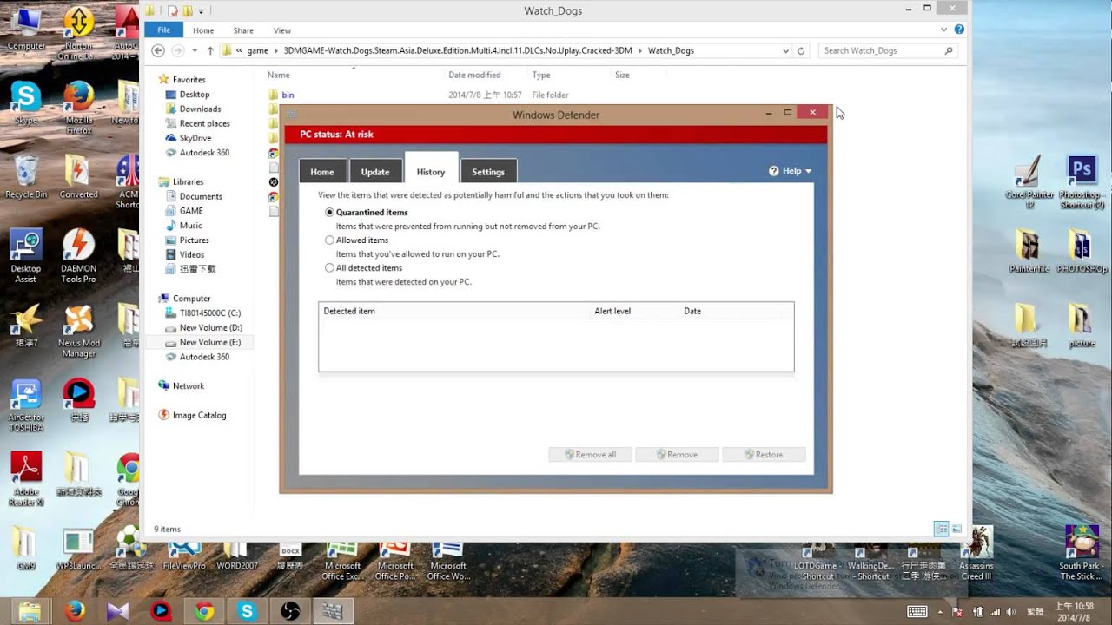Open the Share ribbon tab in Explorer
This screenshot has width=1112, height=625.
[x=243, y=30]
